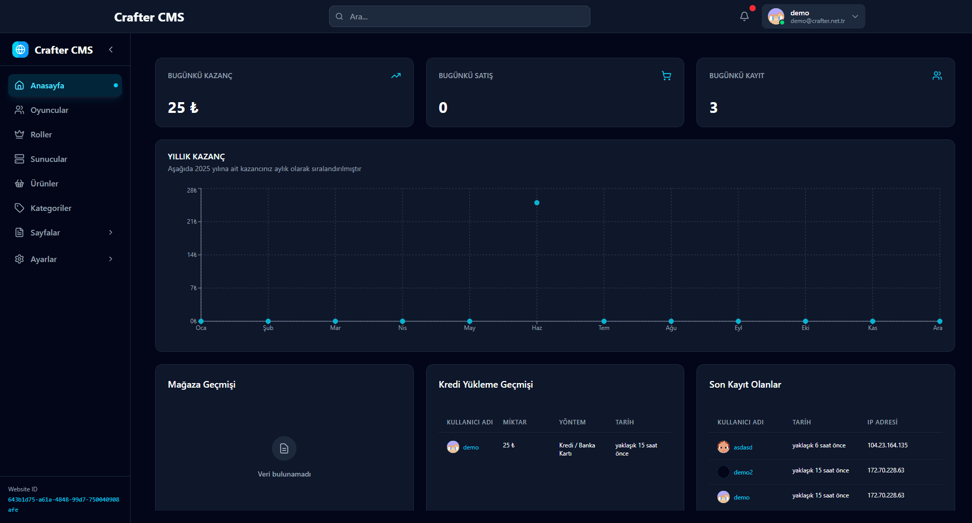This screenshot has height=523, width=972.
Task: Open the demo user account dropdown
Action: pyautogui.click(x=813, y=16)
